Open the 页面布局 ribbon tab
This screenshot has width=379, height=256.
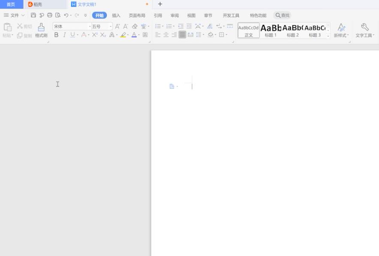pos(137,15)
